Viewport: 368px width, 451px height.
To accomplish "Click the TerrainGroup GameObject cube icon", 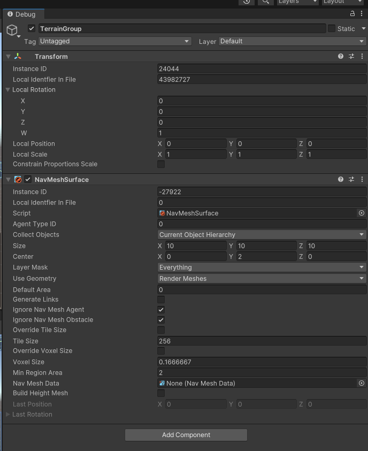I will (x=12, y=30).
